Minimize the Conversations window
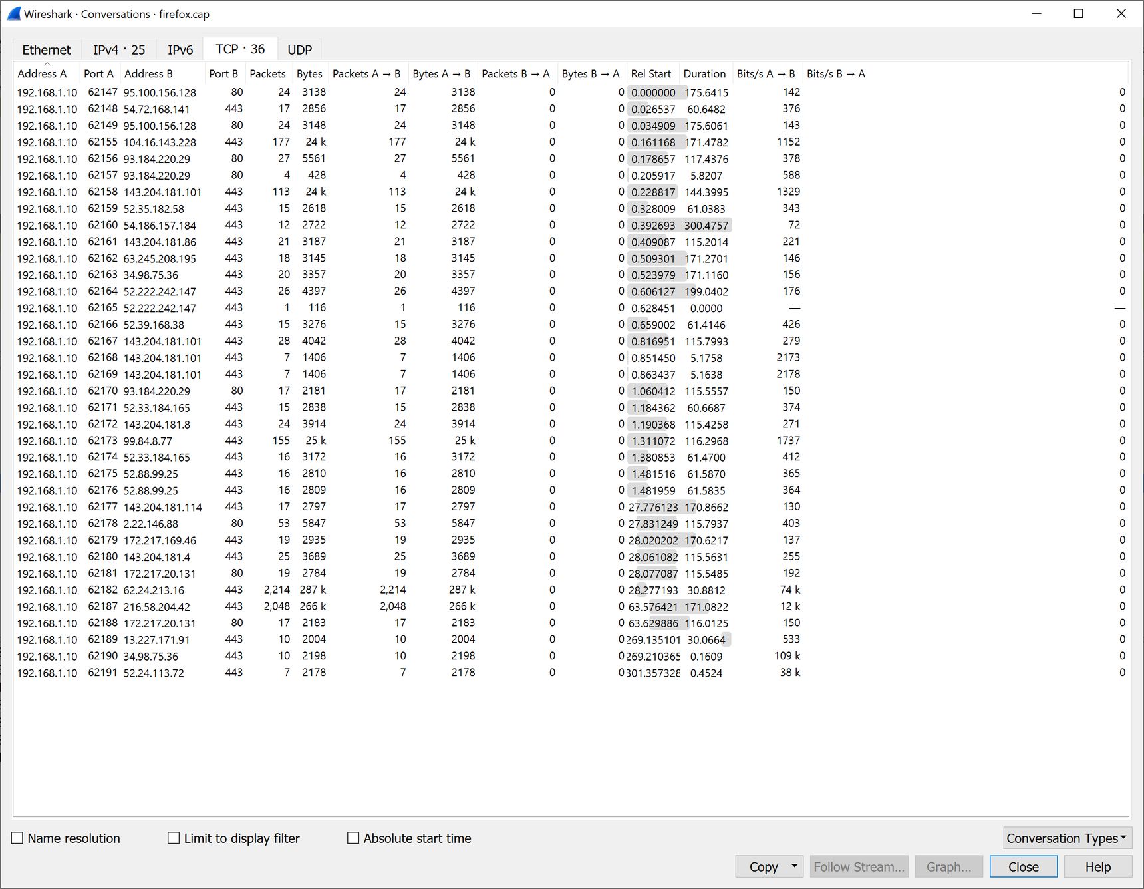This screenshot has width=1144, height=889. coord(1036,13)
